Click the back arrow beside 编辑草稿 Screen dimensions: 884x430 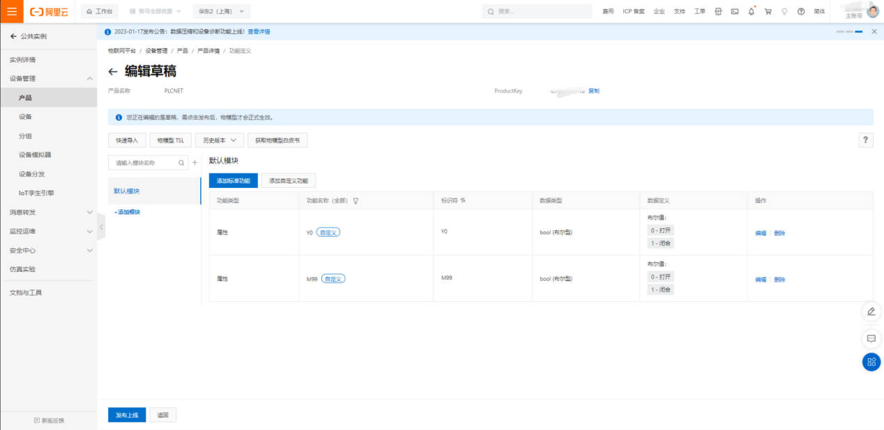113,72
